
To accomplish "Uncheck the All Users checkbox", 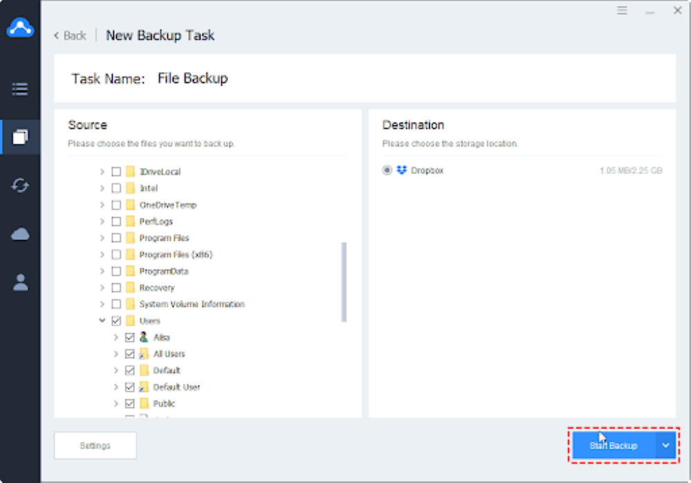I will [130, 354].
